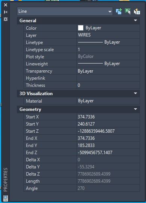The width and height of the screenshot is (146, 203).
Task: Click the Length label
Action: click(x=33, y=181)
